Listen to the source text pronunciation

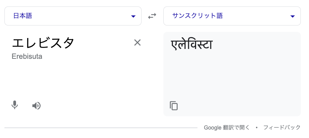tap(36, 106)
